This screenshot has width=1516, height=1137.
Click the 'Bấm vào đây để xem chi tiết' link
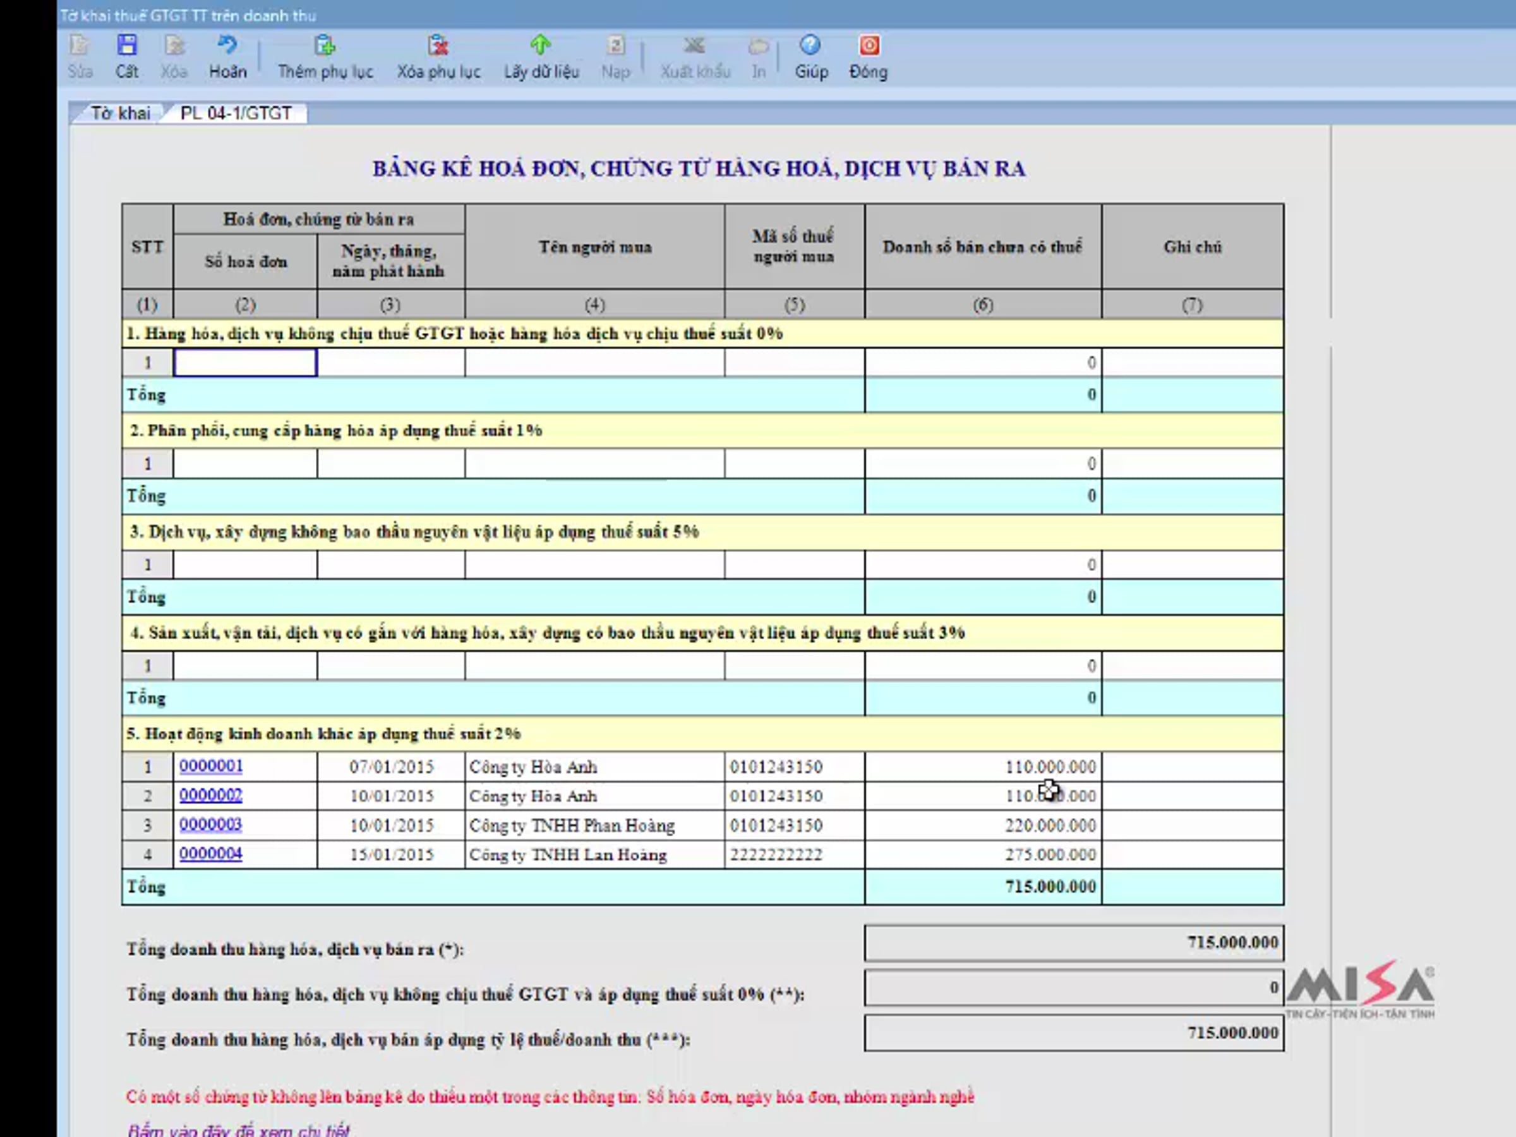click(x=239, y=1129)
